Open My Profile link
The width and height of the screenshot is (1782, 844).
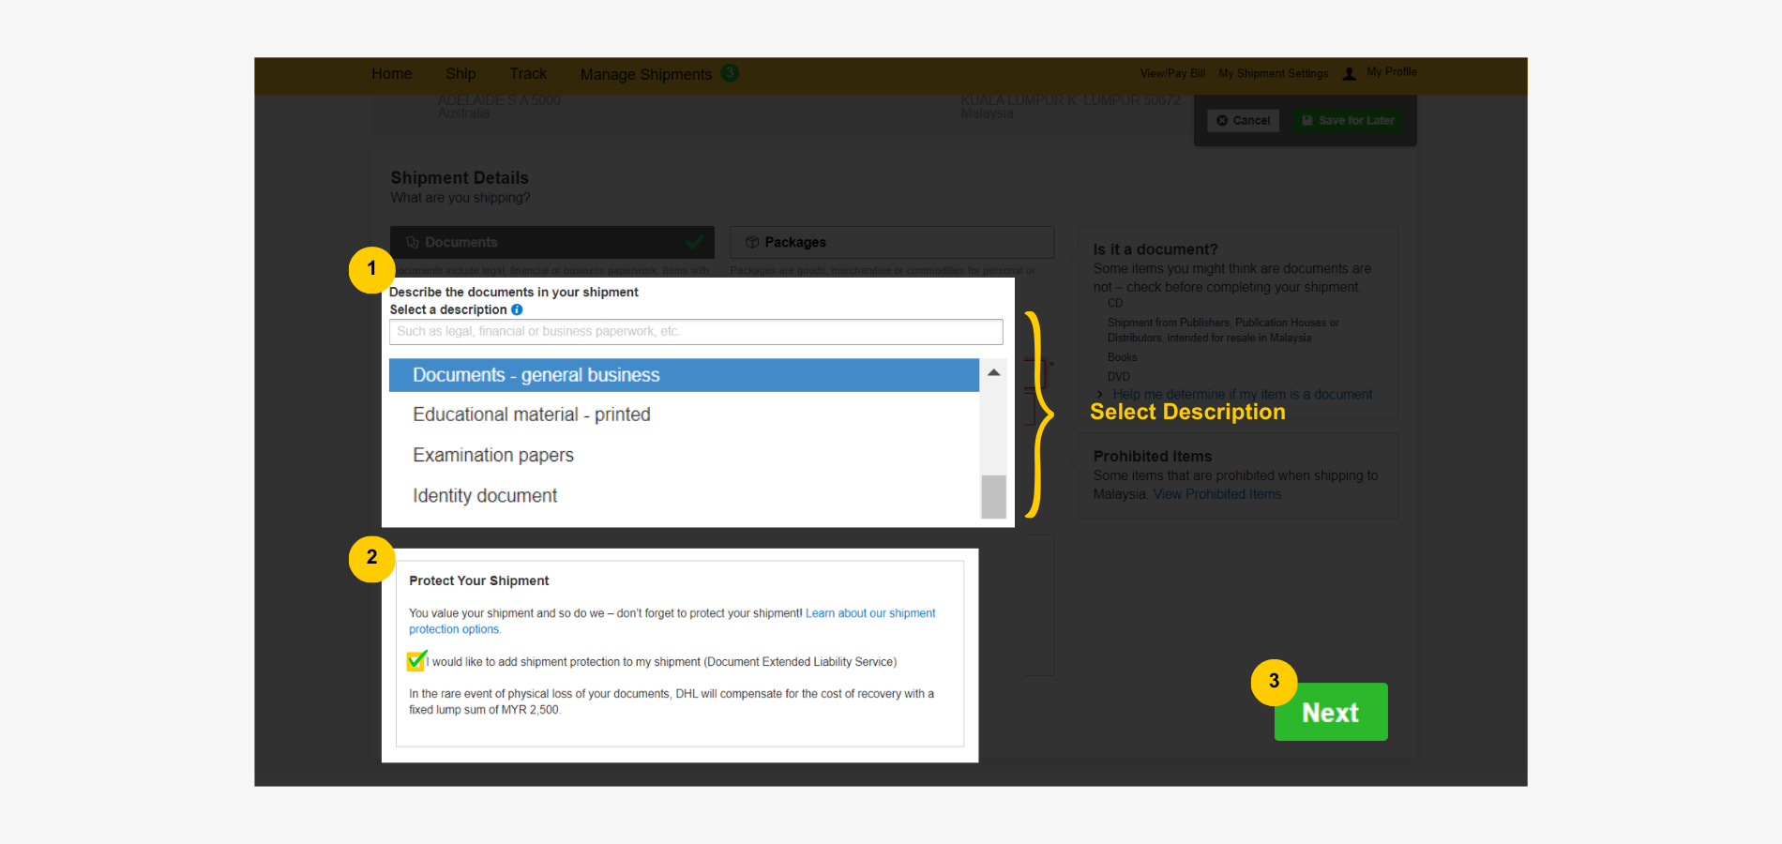(1391, 71)
